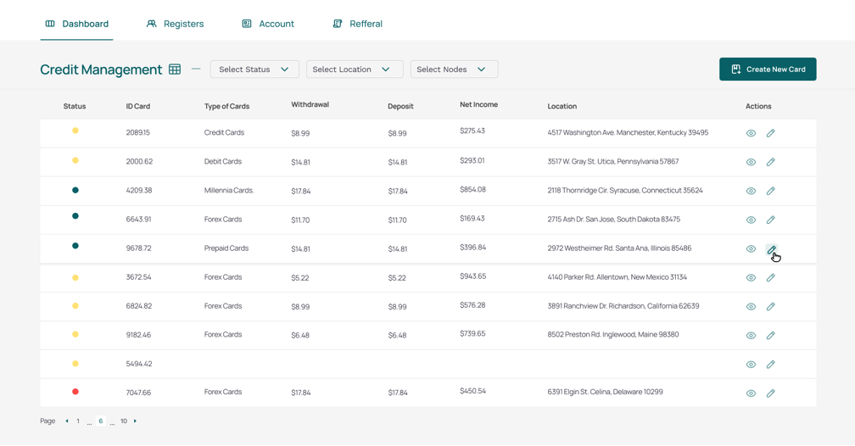Click the red status dot for 7047.66

75,392
